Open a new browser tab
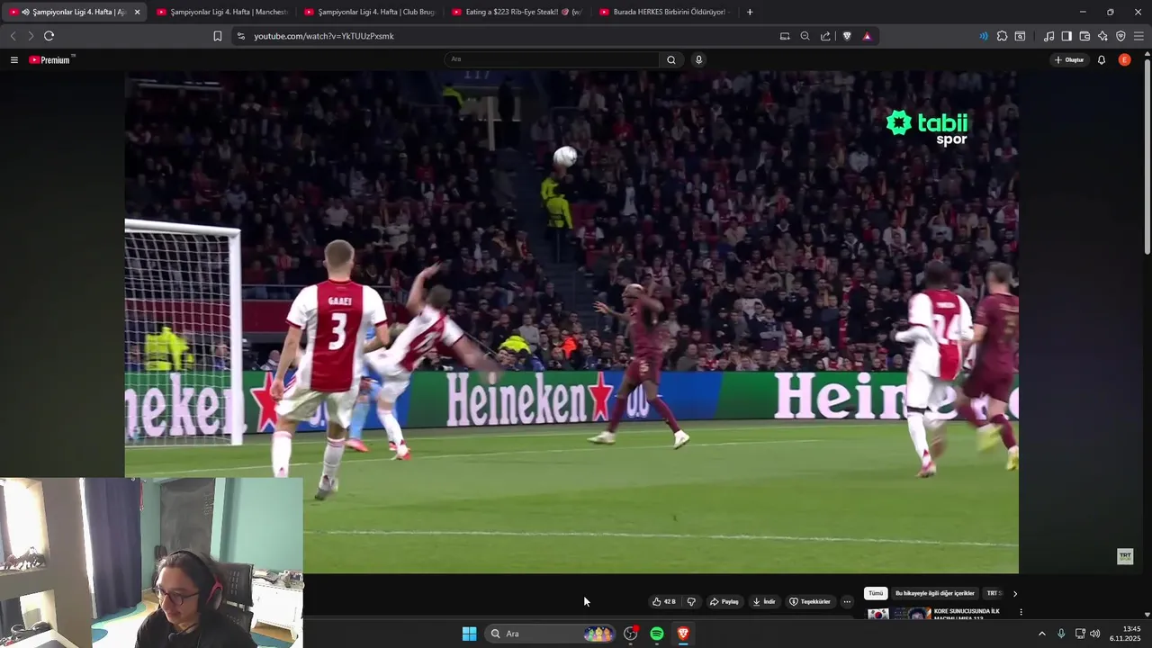 click(750, 12)
